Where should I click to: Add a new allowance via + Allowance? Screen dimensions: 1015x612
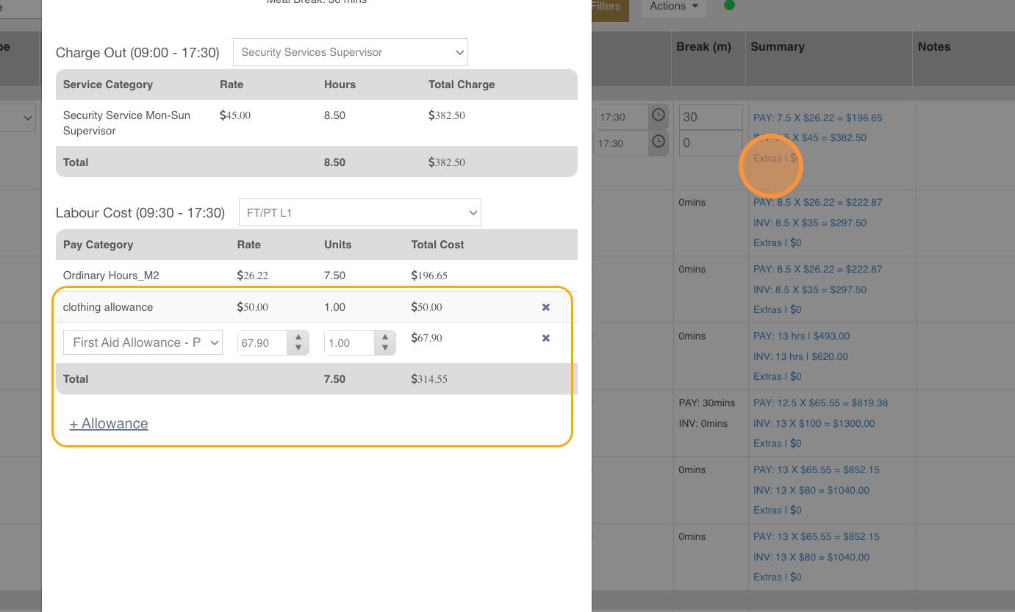[109, 423]
